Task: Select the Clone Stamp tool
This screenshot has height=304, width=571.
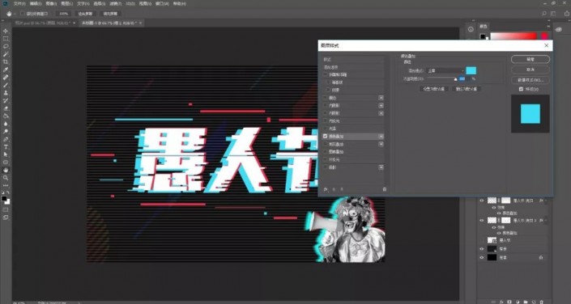Action: point(6,93)
